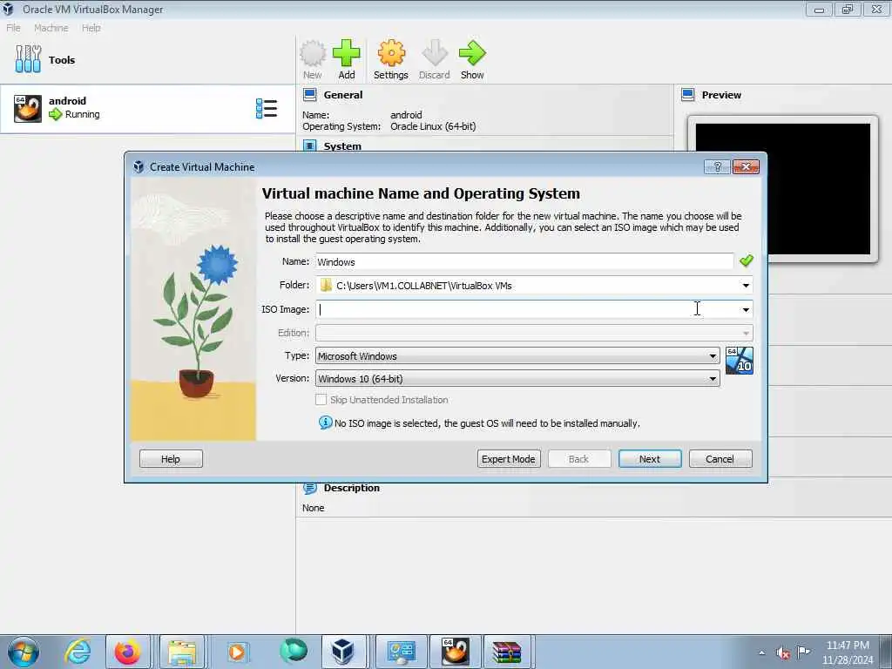Click the Help button in dialog
The width and height of the screenshot is (892, 669).
click(171, 459)
